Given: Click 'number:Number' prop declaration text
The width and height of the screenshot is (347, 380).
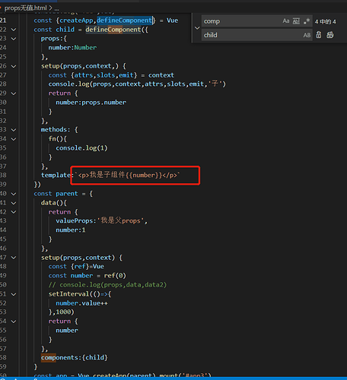Looking at the screenshot, I should tap(72, 48).
